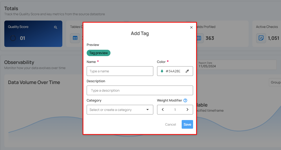This screenshot has height=150, width=281.
Task: Pick a color using the eyedropper icon
Action: coord(187,71)
